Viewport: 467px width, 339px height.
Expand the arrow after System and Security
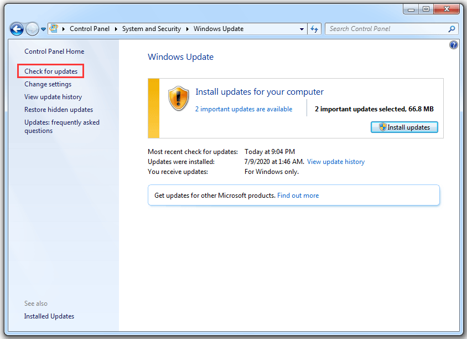(x=188, y=29)
